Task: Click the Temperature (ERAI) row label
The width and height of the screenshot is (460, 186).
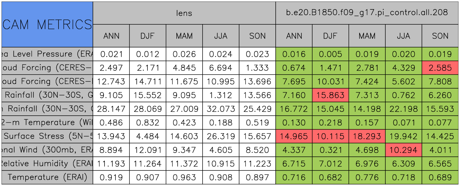Action: click(47, 177)
